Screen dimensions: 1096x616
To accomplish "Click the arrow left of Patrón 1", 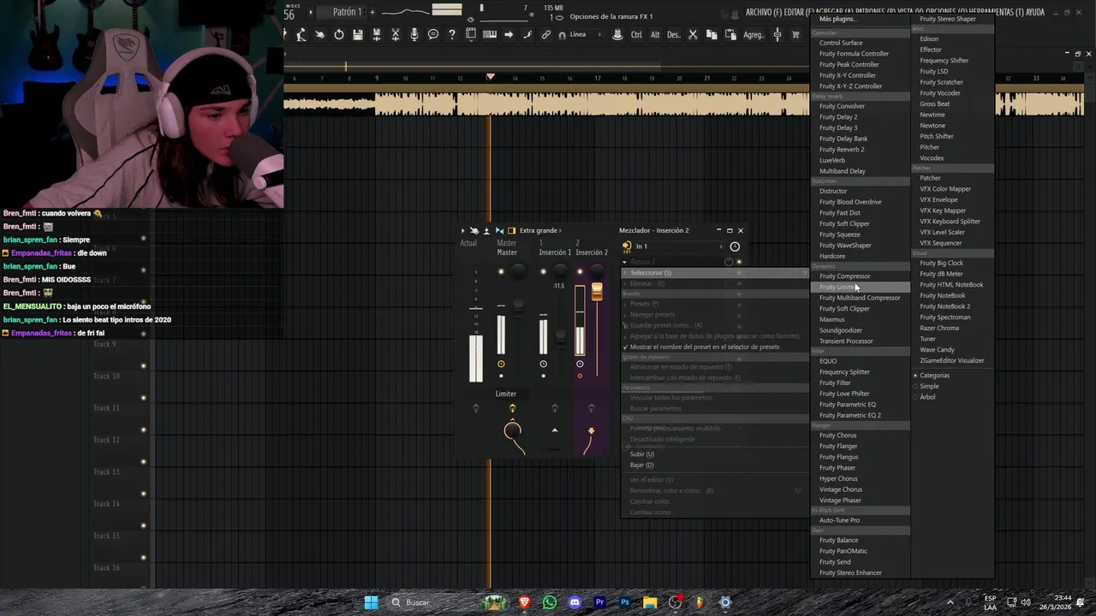I will click(x=311, y=12).
